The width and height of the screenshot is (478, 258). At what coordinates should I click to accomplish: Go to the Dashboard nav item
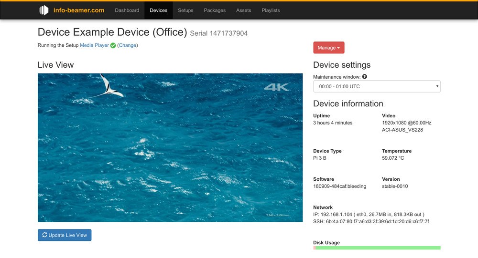click(x=127, y=10)
